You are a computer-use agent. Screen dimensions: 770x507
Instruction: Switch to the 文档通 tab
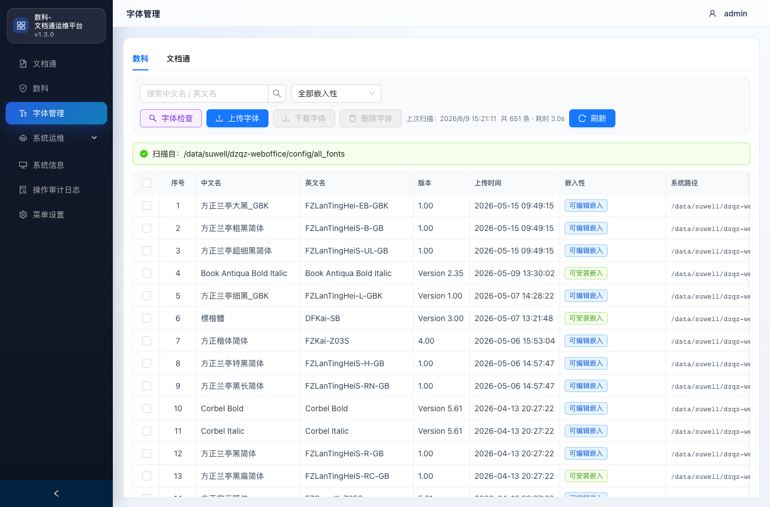pyautogui.click(x=178, y=59)
